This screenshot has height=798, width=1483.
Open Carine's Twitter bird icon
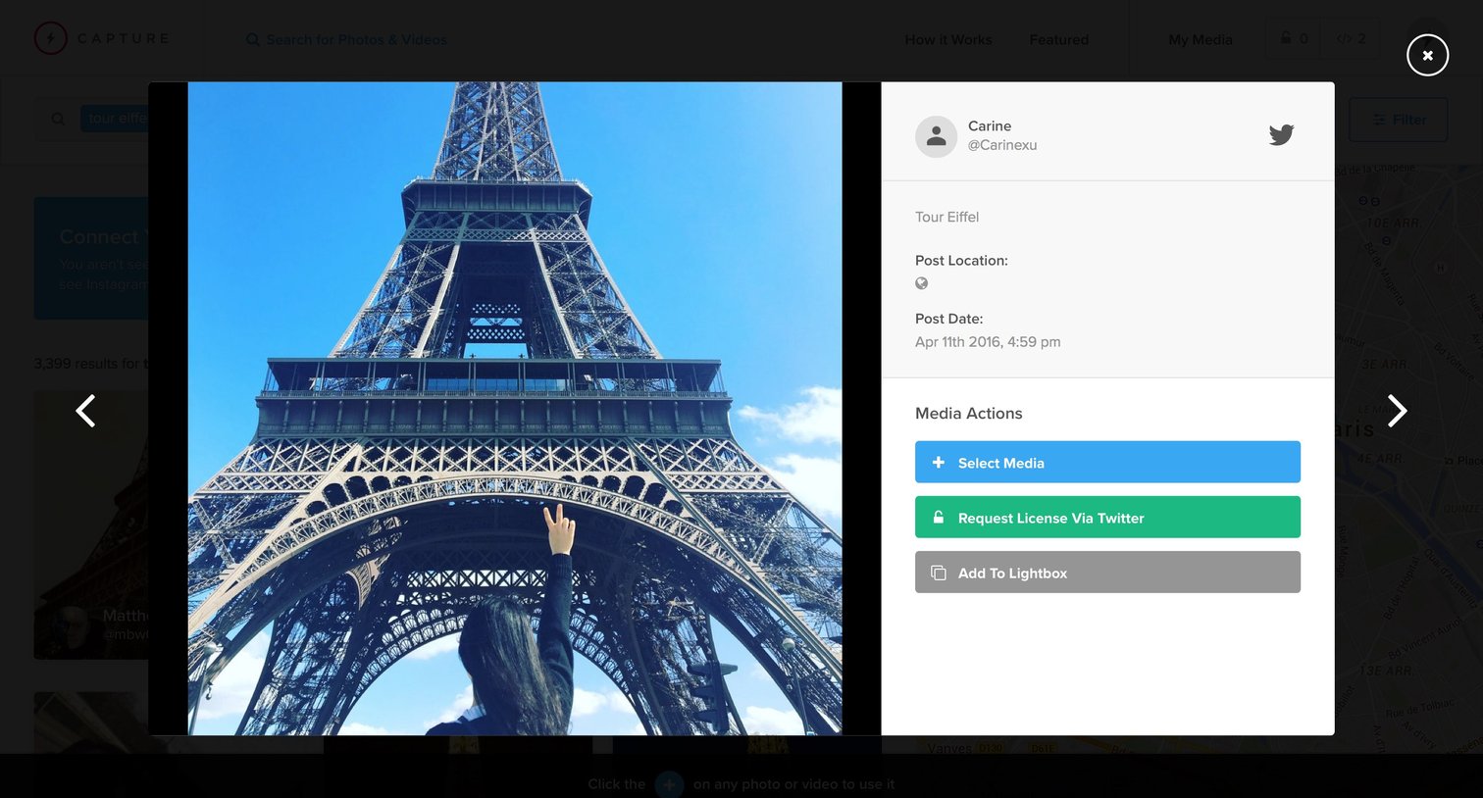pos(1281,135)
